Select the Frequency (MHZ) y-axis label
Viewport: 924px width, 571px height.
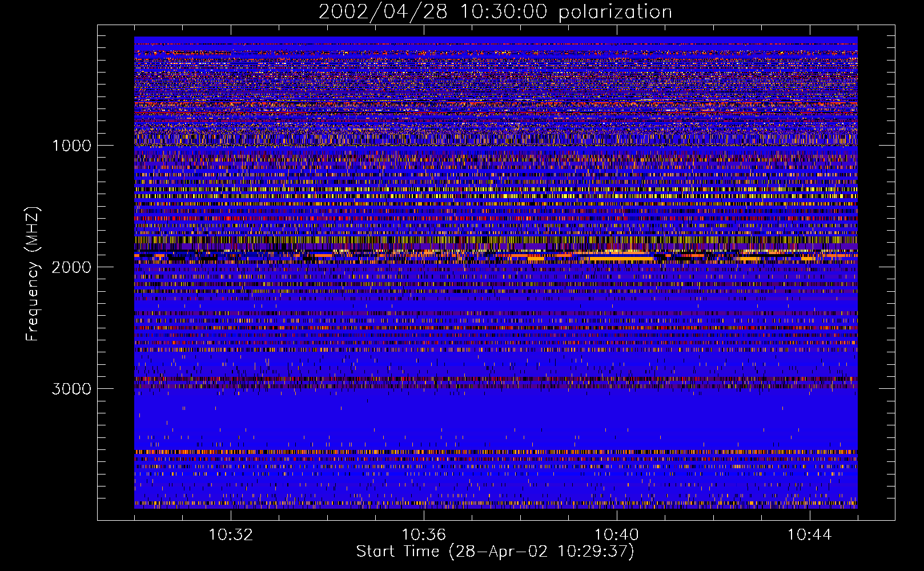(x=33, y=274)
